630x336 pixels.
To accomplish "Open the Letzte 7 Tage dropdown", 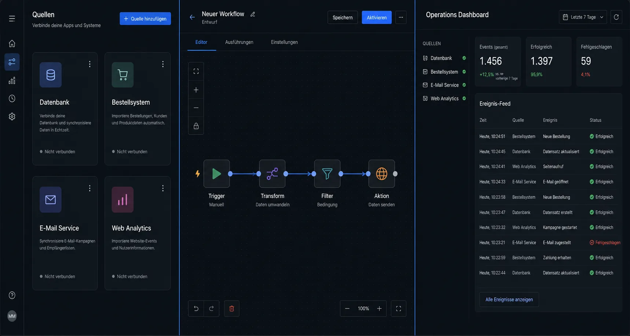I will tap(583, 17).
